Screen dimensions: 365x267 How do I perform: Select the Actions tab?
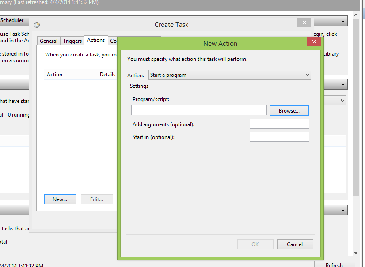pyautogui.click(x=96, y=40)
